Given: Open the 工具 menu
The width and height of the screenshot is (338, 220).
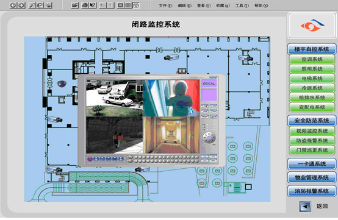Looking at the screenshot, I should [242, 5].
